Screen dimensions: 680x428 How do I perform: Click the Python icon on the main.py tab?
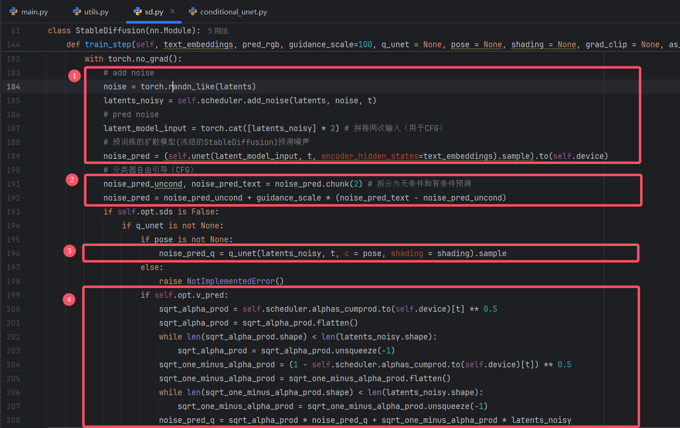point(14,11)
